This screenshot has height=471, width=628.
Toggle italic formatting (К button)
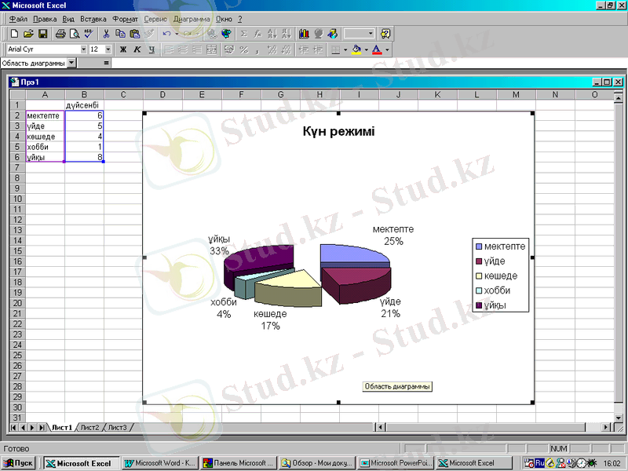pos(137,49)
